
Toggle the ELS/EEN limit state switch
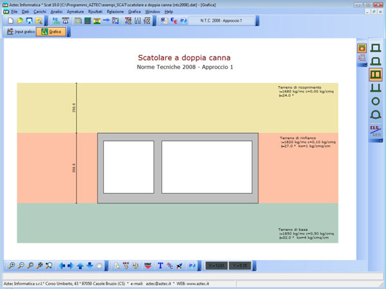click(x=376, y=131)
